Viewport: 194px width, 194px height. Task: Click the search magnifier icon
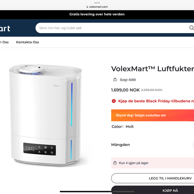[192, 28]
